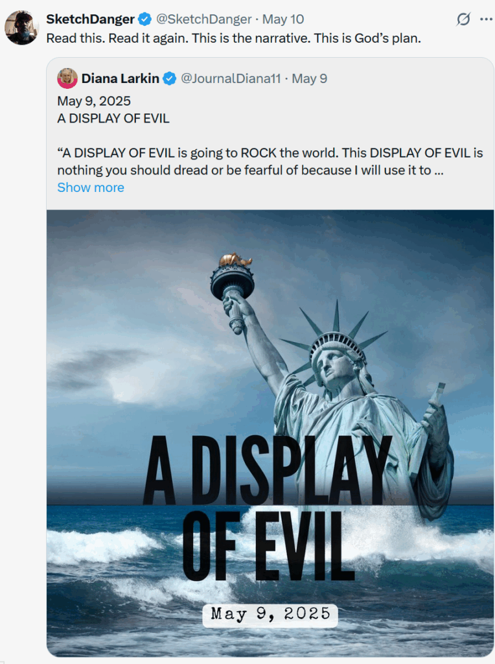This screenshot has height=664, width=495.
Task: Open SketchDanger's profile avatar
Action: tap(21, 27)
